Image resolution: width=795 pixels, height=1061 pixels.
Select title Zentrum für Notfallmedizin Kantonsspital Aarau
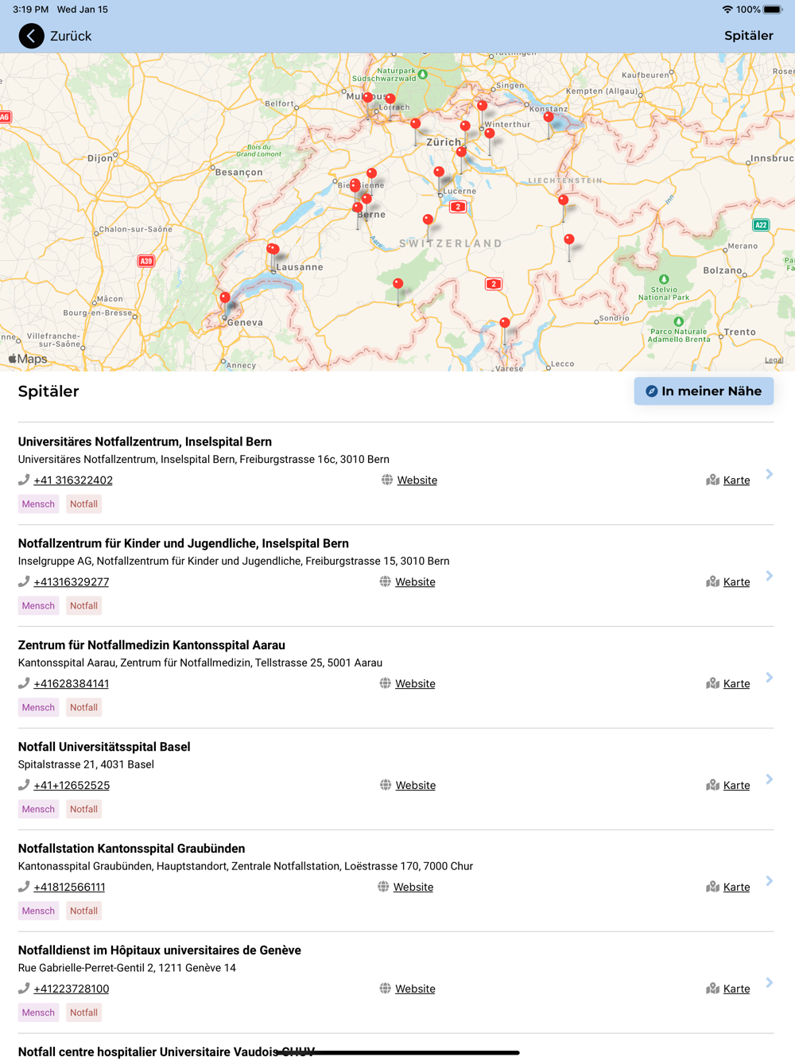(x=151, y=646)
